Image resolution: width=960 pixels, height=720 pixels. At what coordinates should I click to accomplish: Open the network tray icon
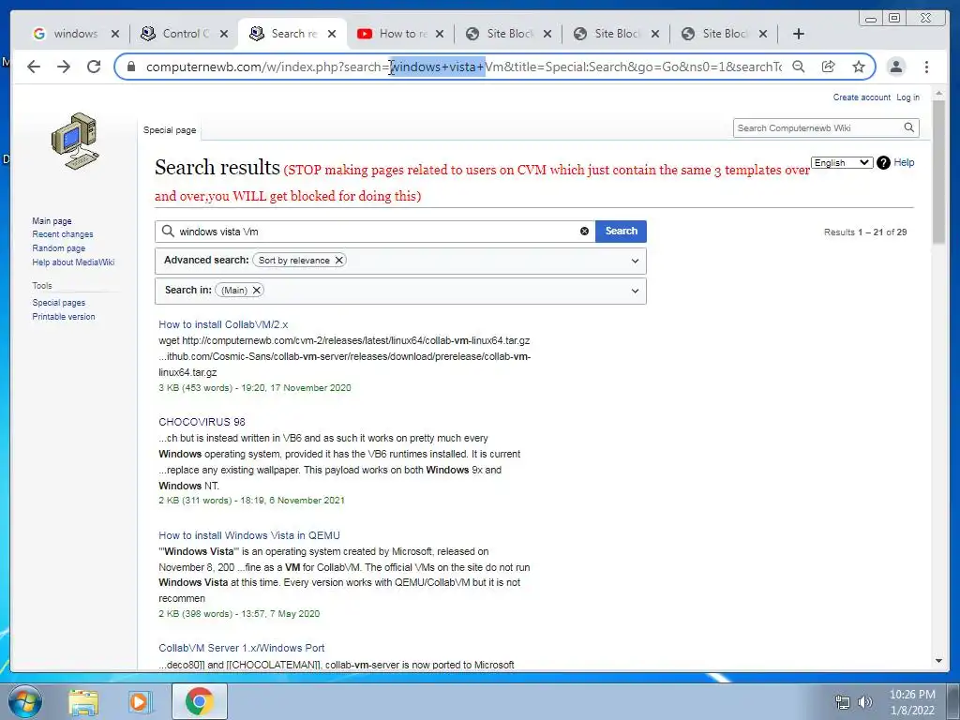pos(843,701)
